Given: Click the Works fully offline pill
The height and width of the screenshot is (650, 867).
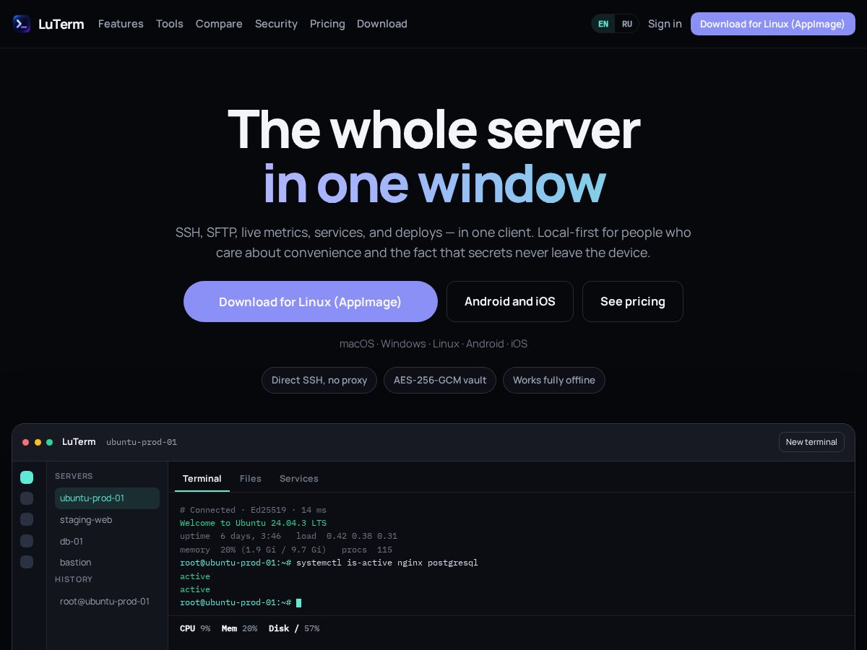Looking at the screenshot, I should click(x=554, y=380).
